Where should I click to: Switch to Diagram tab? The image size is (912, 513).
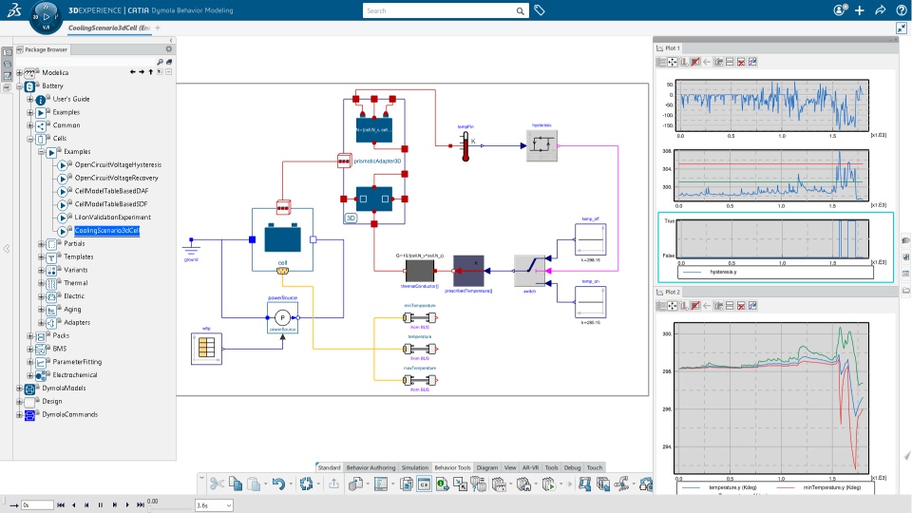486,467
